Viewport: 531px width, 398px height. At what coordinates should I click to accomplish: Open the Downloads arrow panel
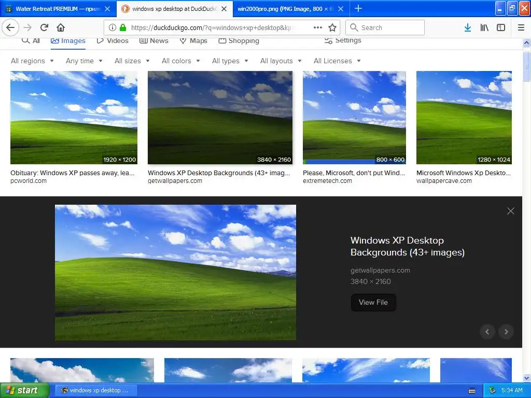(x=468, y=27)
